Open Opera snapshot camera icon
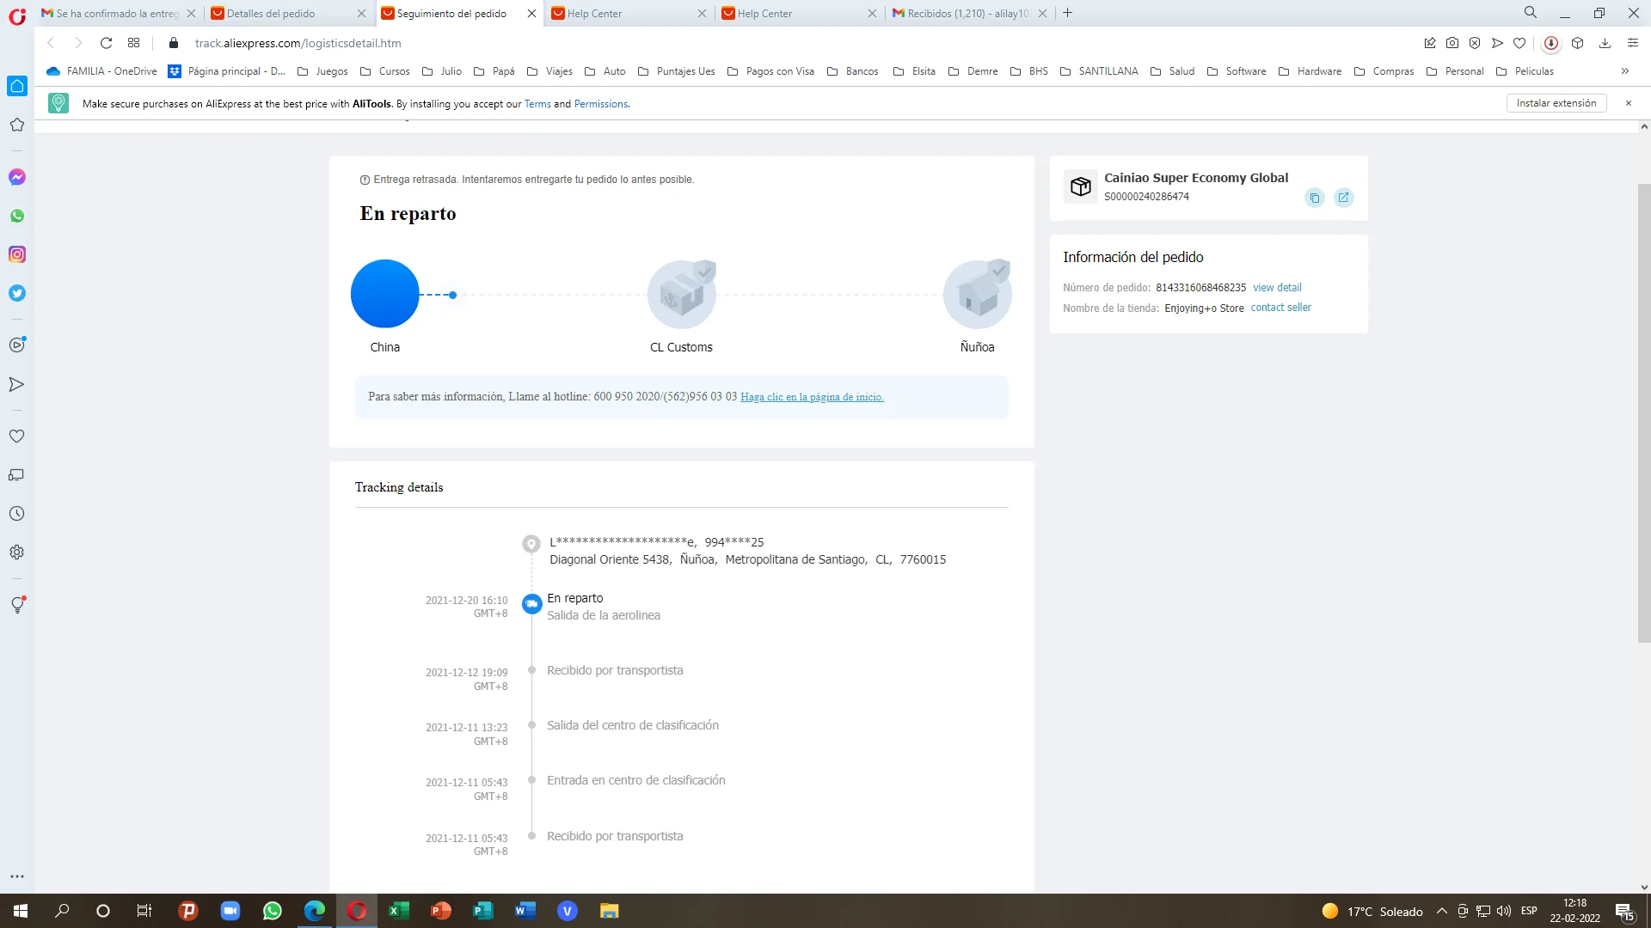Screen dimensions: 1651x928 (1452, 43)
